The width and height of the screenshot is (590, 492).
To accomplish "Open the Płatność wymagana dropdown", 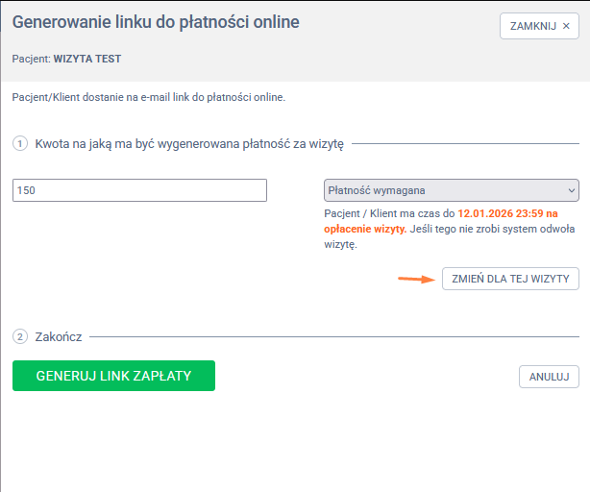I will point(452,190).
